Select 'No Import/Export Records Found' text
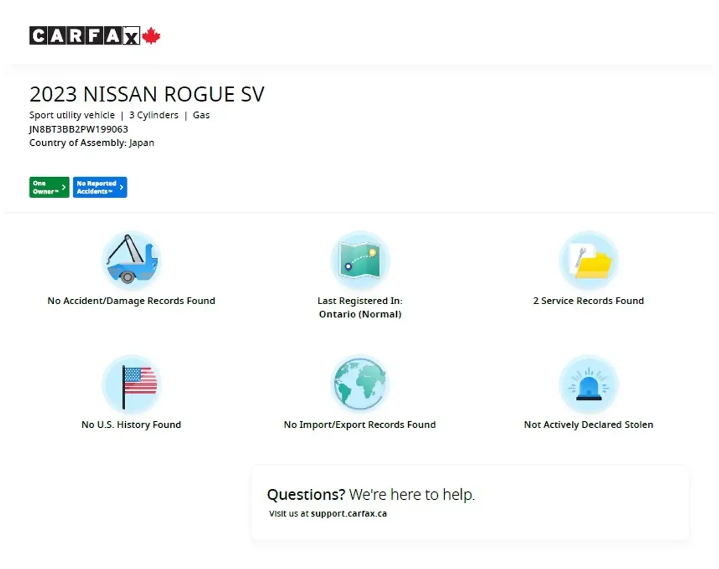The width and height of the screenshot is (719, 569). pyautogui.click(x=360, y=425)
